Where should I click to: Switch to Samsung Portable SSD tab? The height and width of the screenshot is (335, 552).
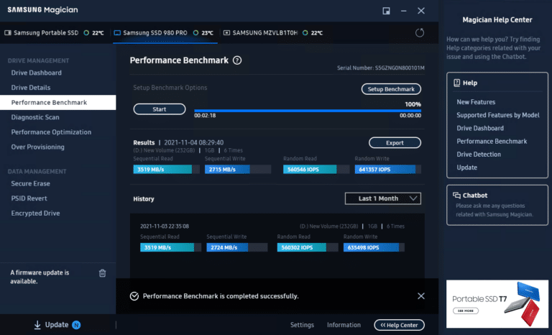(55, 33)
